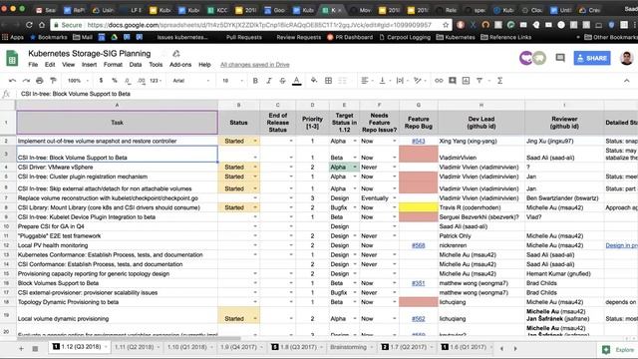638x359 pixels.
Task: Collapse the menus with the up chevron
Action: (x=626, y=81)
